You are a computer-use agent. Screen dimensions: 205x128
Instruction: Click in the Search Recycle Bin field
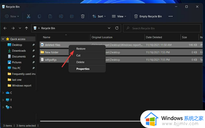162,28
